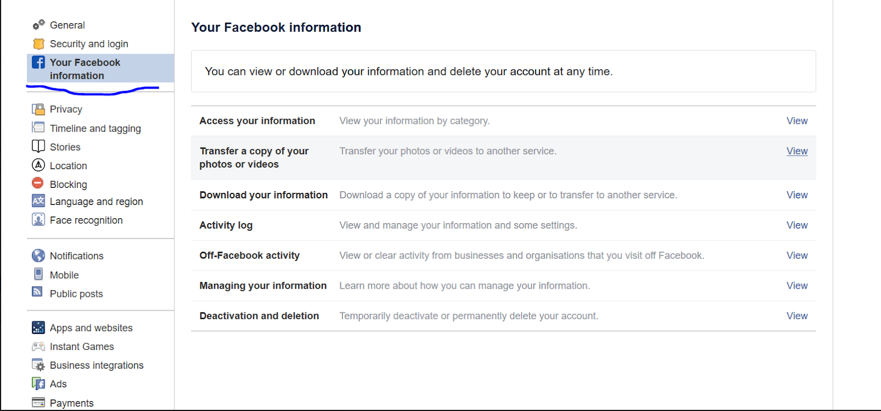Open Ads settings
This screenshot has width=881, height=411.
(x=58, y=384)
